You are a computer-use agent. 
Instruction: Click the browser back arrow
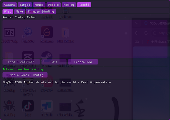click(x=137, y=33)
